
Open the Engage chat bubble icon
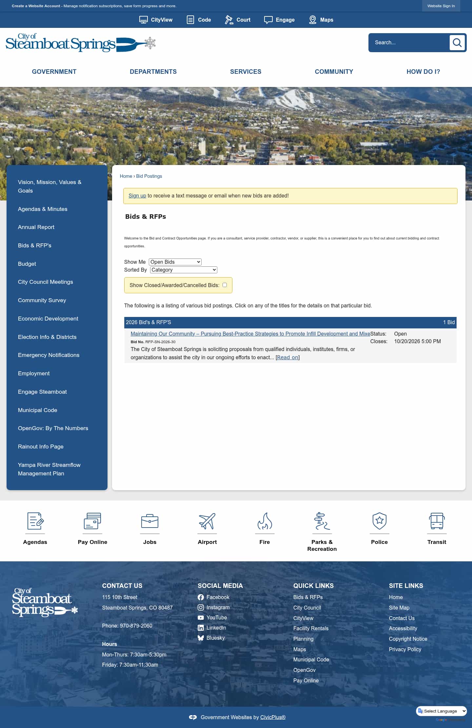[268, 20]
